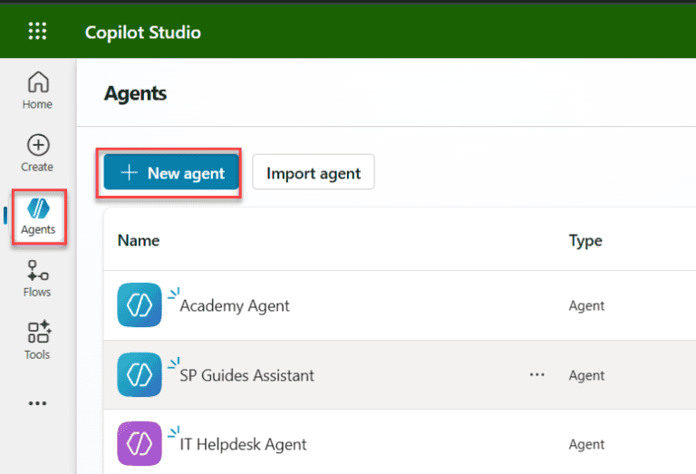Viewport: 696px width, 474px height.
Task: Open Flows from the sidebar
Action: tap(37, 278)
